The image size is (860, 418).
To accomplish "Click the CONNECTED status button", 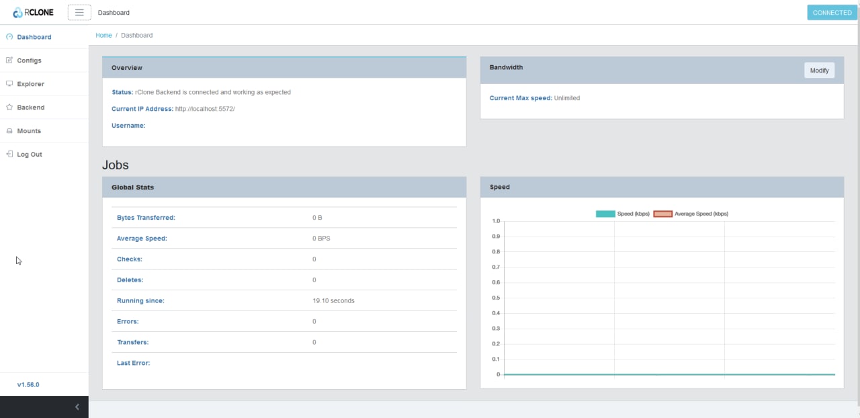I will click(832, 12).
